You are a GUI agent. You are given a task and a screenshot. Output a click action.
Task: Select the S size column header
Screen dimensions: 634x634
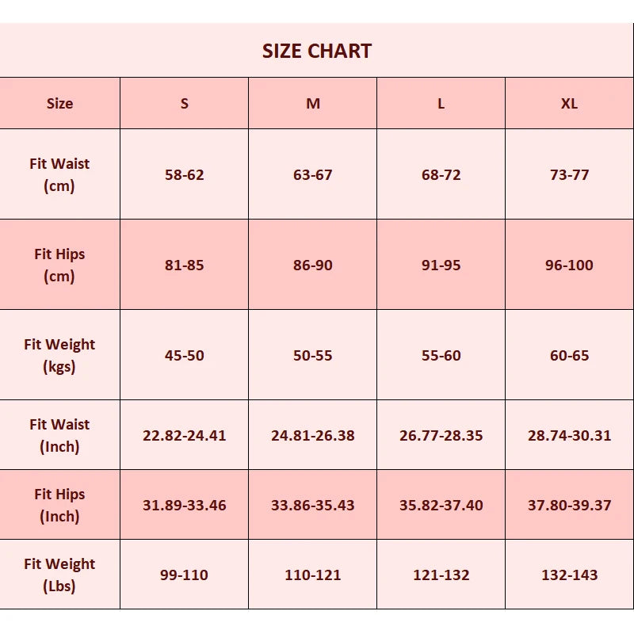pyautogui.click(x=185, y=104)
